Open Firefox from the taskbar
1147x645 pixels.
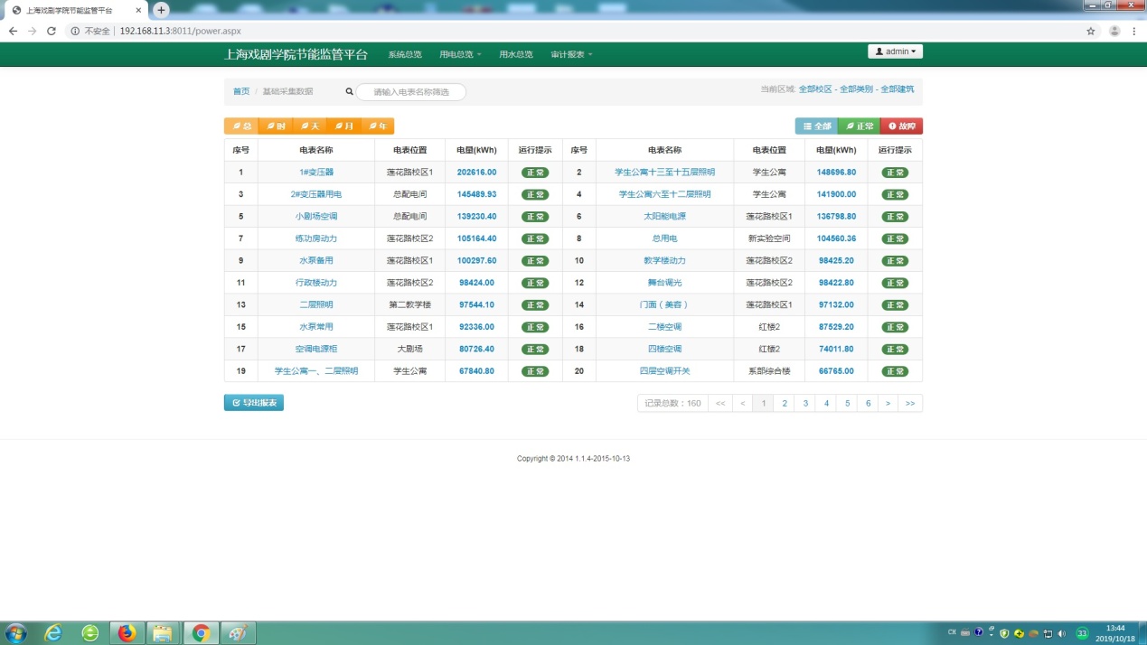127,632
